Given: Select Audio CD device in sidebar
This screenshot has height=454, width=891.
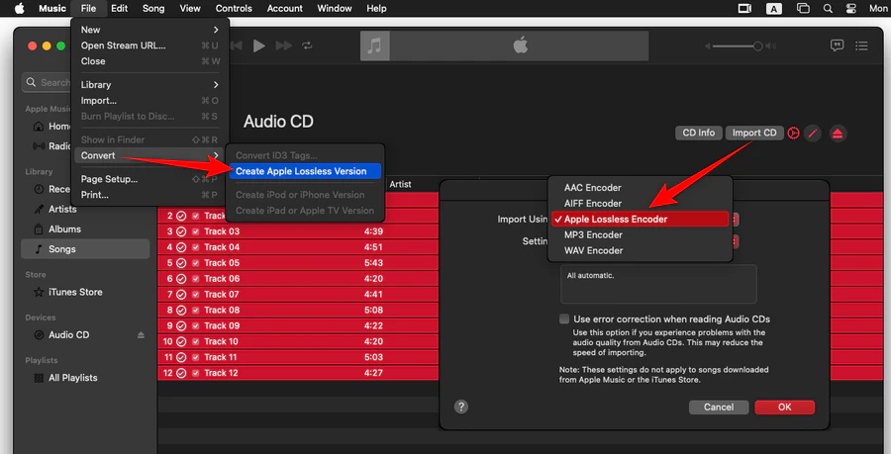Looking at the screenshot, I should (x=68, y=335).
